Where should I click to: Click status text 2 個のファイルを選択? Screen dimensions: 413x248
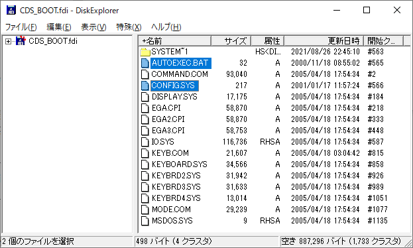coord(38,241)
